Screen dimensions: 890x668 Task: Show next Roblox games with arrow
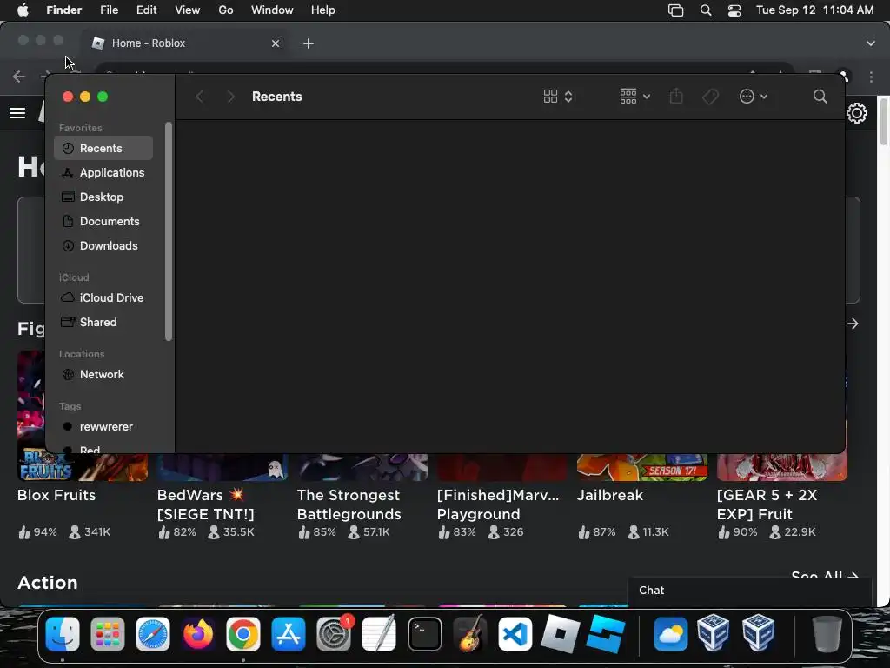click(x=853, y=324)
